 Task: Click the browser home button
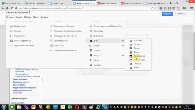(7, 8)
